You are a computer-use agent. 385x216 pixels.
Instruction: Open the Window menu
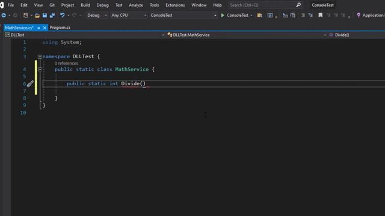(x=199, y=5)
